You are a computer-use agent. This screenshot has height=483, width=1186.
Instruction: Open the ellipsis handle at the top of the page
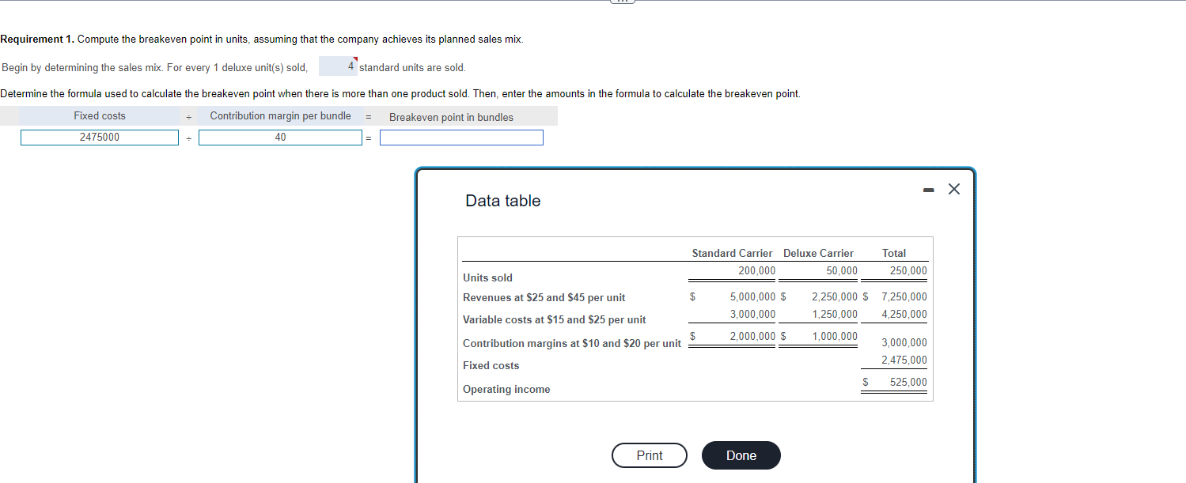[x=621, y=2]
